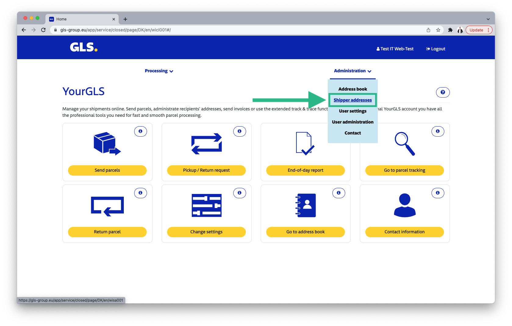Viewport: 512px width, 326px height.
Task: Show info for Contact information card
Action: point(438,193)
